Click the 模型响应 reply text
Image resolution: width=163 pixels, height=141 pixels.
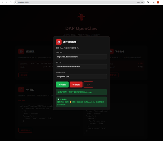pyautogui.click(x=80, y=103)
